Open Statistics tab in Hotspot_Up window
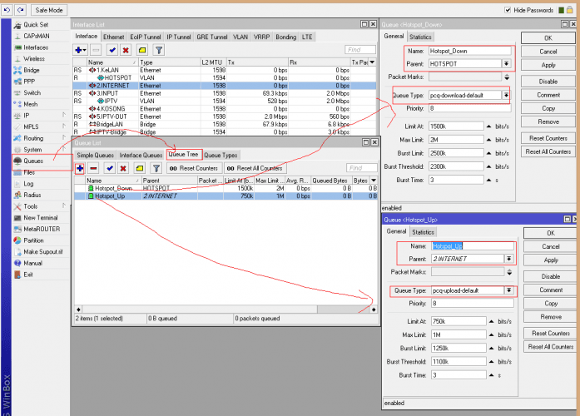 423,232
